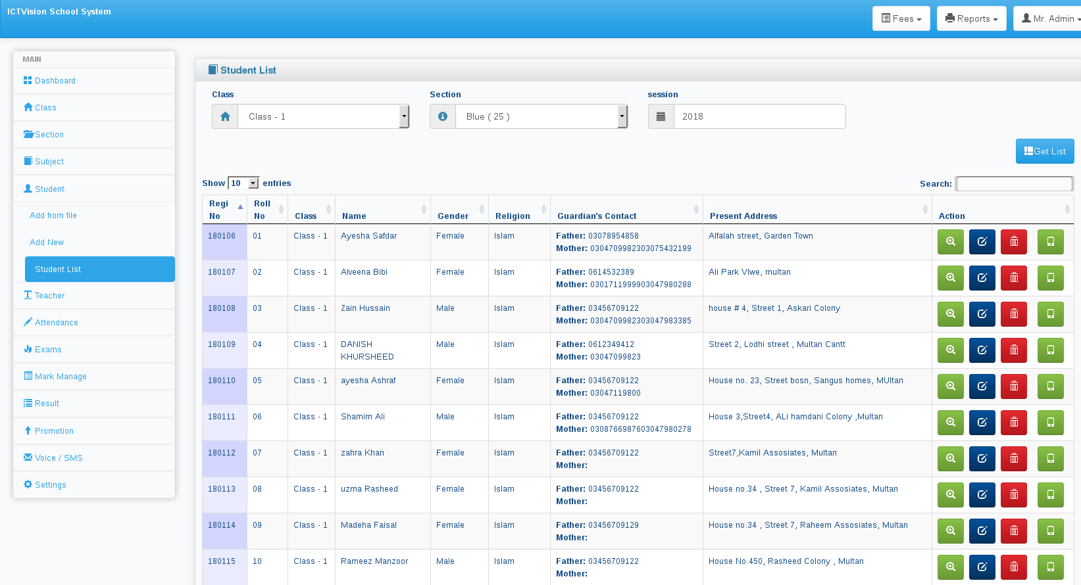
Task: Open Add New student link
Action: 47,243
